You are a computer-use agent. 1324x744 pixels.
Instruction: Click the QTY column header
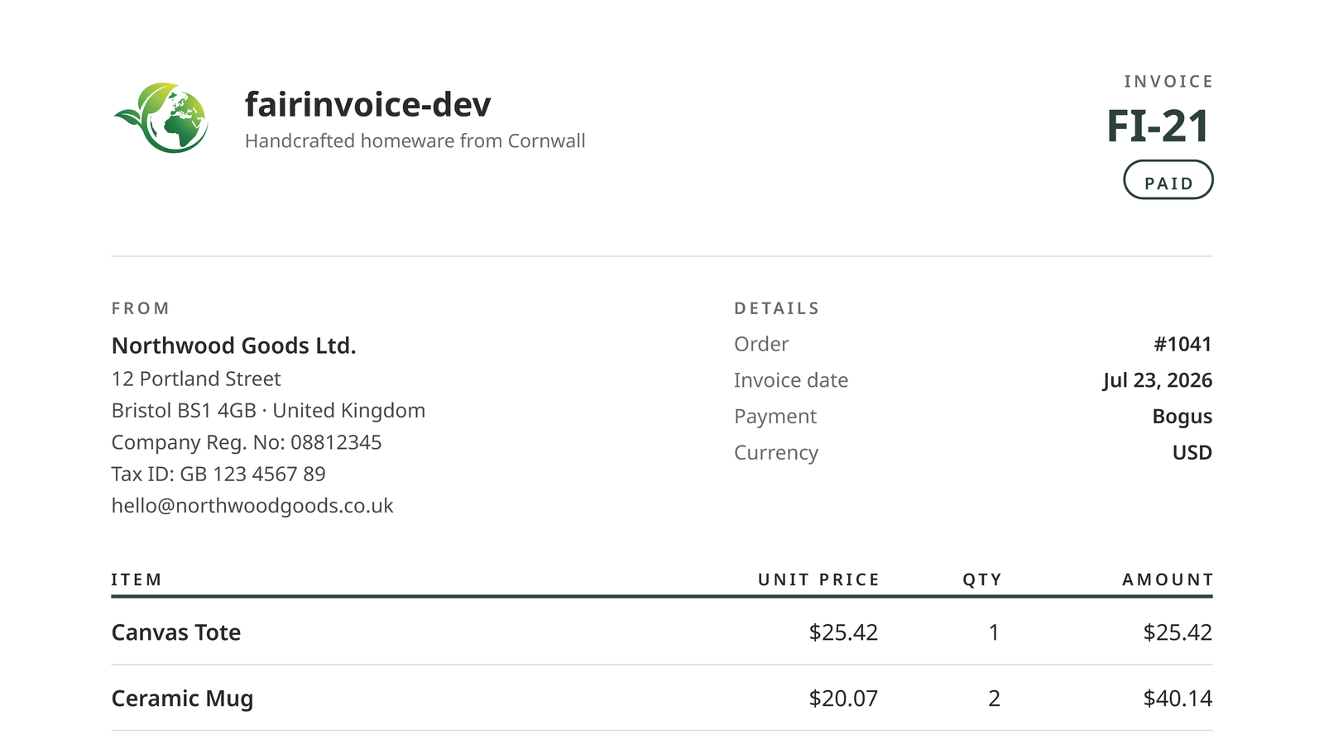[x=982, y=579]
